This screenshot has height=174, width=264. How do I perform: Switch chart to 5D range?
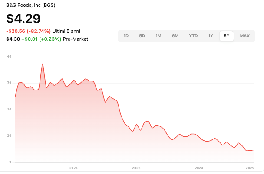[142, 36]
